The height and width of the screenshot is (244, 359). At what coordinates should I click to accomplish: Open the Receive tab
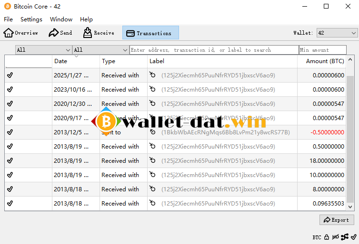point(99,33)
